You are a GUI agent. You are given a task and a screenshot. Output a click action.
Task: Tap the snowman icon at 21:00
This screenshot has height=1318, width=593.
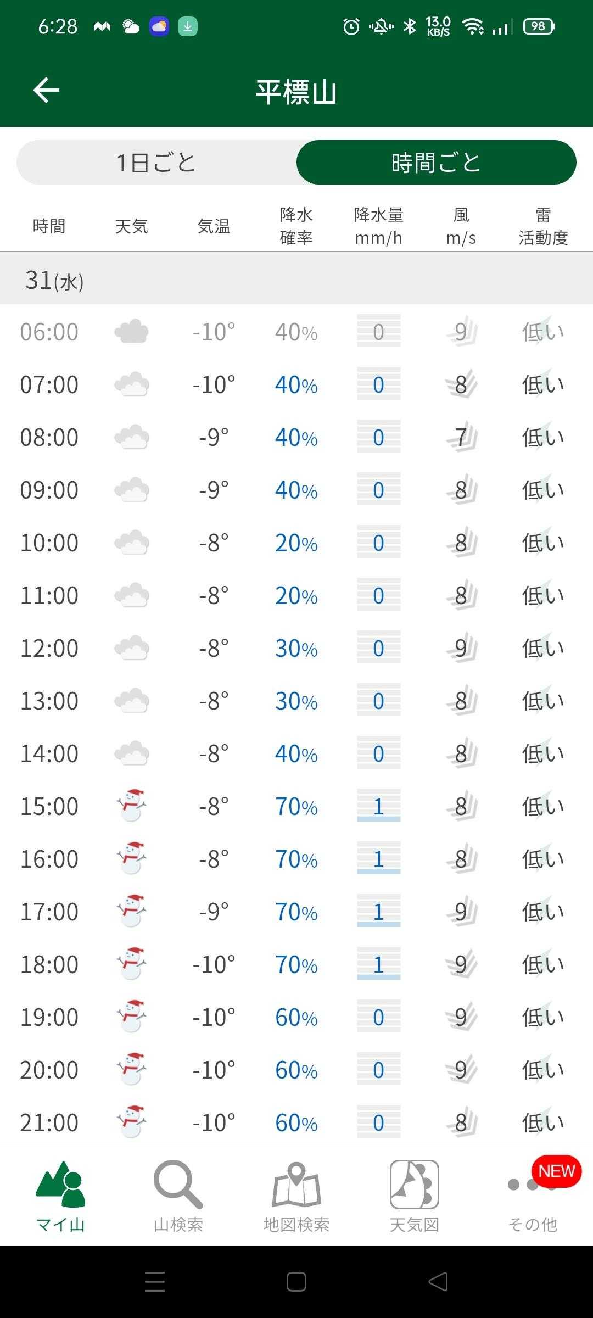132,1122
